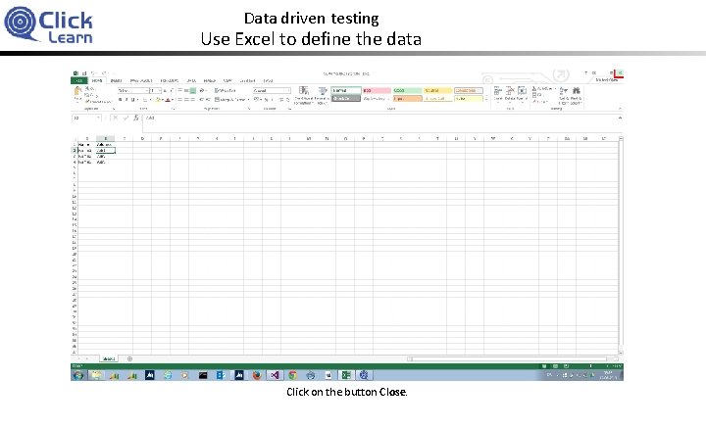This screenshot has width=706, height=428.
Task: Open Firefox from the taskbar
Action: click(257, 375)
